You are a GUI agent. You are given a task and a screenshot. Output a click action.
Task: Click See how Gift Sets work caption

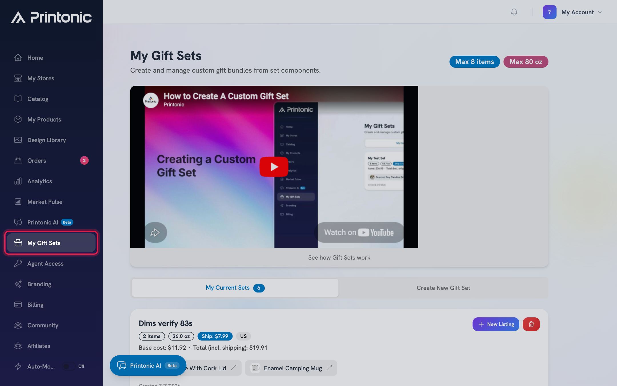pyautogui.click(x=339, y=258)
